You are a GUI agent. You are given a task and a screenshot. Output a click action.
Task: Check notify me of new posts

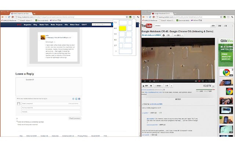(17, 125)
